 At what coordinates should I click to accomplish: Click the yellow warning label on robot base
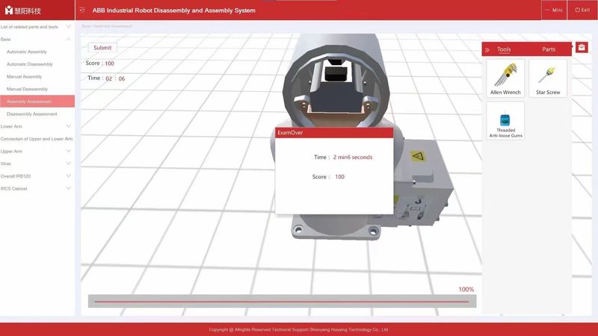click(418, 156)
